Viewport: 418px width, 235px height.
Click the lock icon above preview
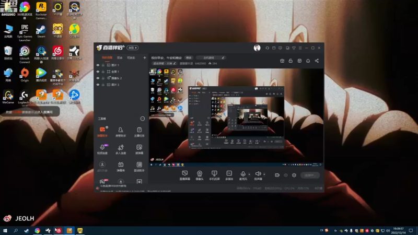(291, 61)
